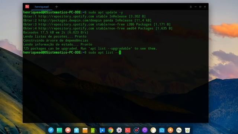Click '725 packages can be upgraded' line
This screenshot has width=238, height=134.
[x=90, y=48]
